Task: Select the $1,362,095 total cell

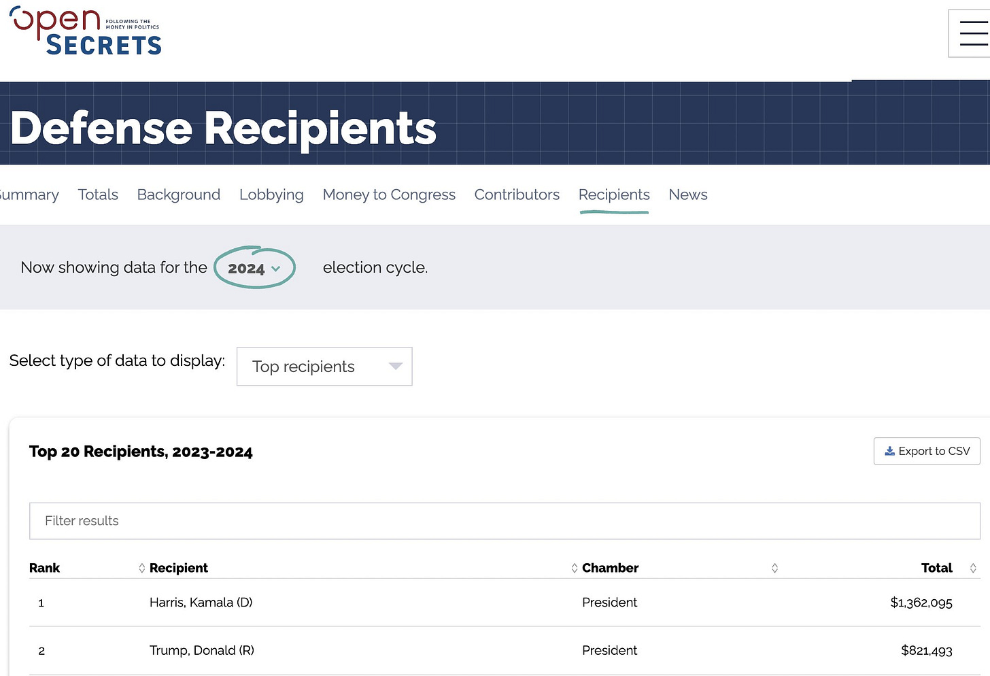Action: 921,603
